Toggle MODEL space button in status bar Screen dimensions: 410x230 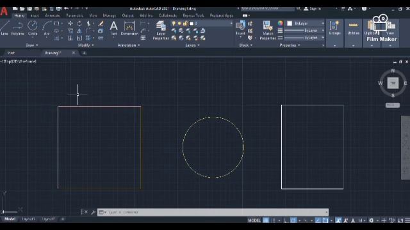(254, 220)
